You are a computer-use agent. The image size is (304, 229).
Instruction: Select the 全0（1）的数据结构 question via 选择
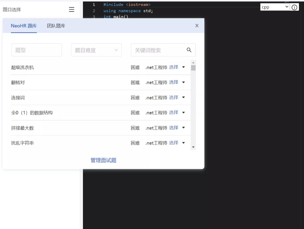[x=174, y=112]
